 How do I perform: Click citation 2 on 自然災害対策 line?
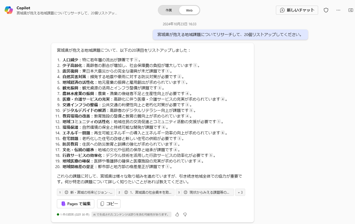click(x=179, y=76)
